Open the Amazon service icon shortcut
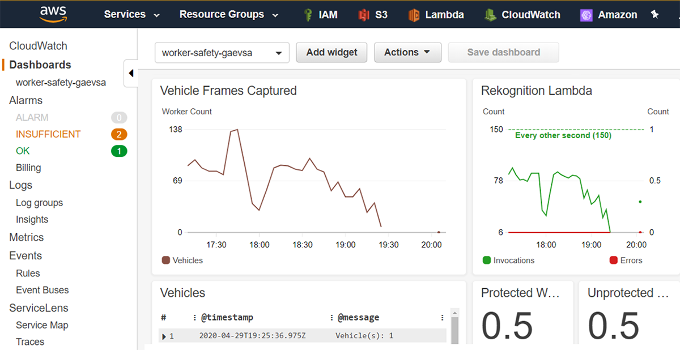 click(x=586, y=15)
